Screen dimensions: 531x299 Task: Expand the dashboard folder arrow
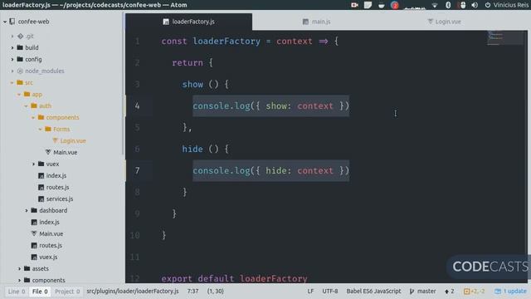(27, 210)
